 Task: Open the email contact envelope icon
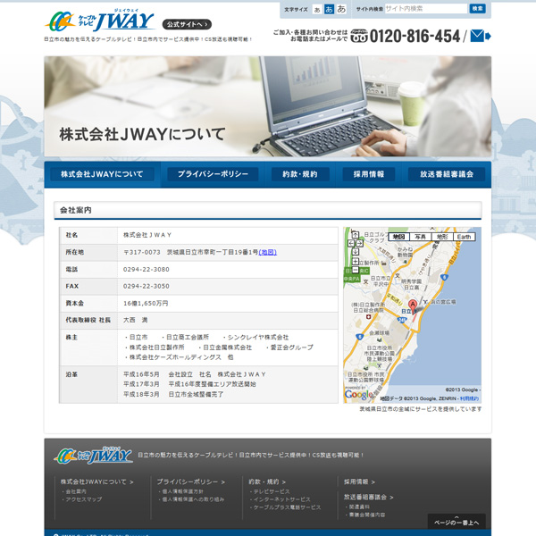481,36
